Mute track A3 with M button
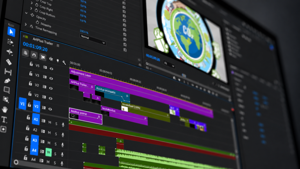Viewport: 300px width, 169px height. coord(49,143)
